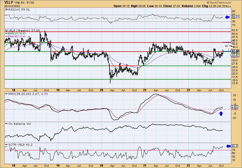Click year label 20 under price panel
242x168 pixels.
(101, 90)
